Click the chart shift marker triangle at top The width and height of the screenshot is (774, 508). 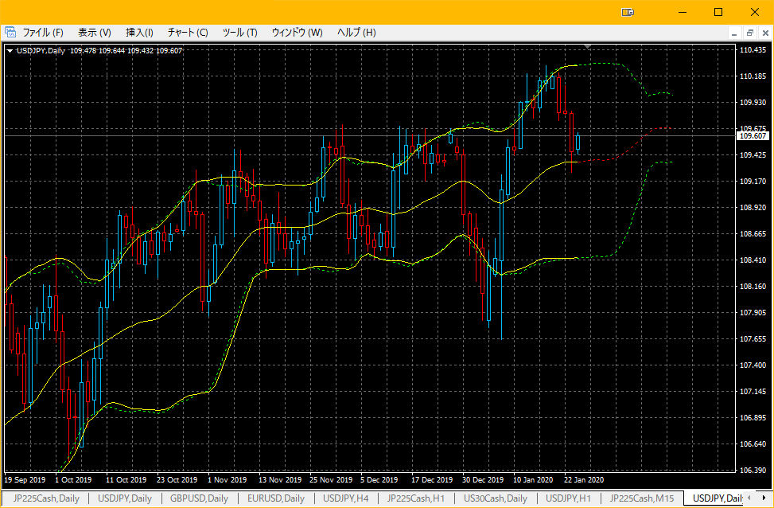[587, 46]
